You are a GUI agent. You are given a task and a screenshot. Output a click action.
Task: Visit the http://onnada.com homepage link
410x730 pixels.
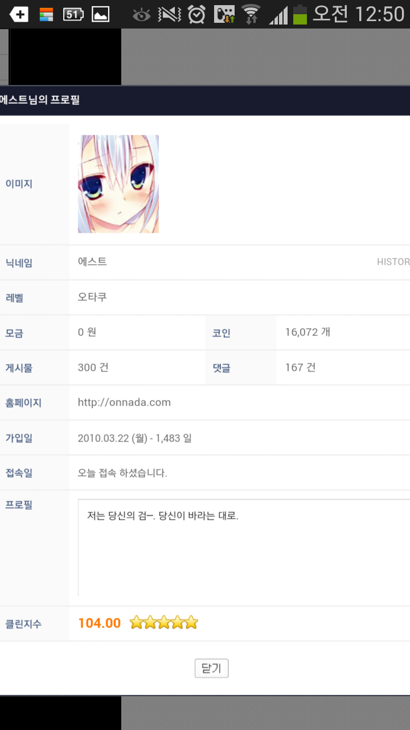[124, 403]
